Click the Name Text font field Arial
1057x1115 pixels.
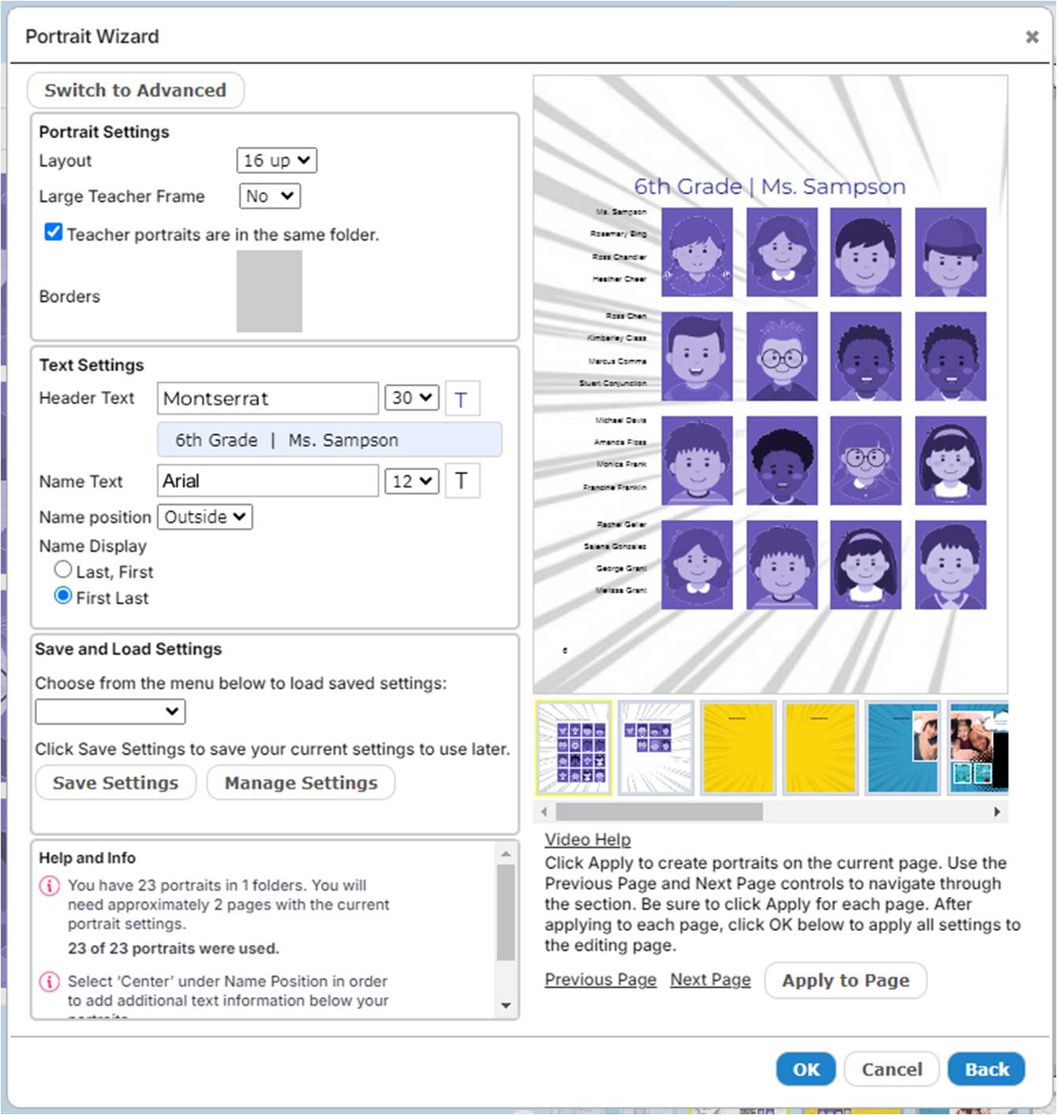pyautogui.click(x=268, y=481)
